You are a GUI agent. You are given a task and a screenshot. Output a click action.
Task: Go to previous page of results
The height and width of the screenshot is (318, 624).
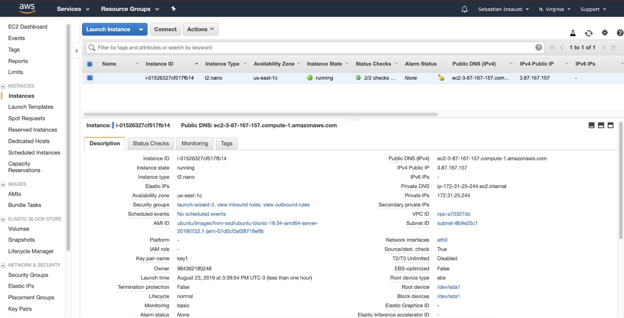coord(562,47)
